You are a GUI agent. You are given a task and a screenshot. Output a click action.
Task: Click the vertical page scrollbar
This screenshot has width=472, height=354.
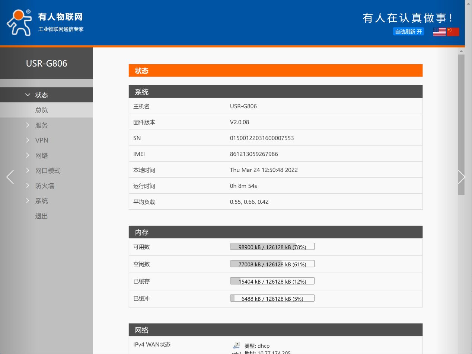(x=461, y=125)
